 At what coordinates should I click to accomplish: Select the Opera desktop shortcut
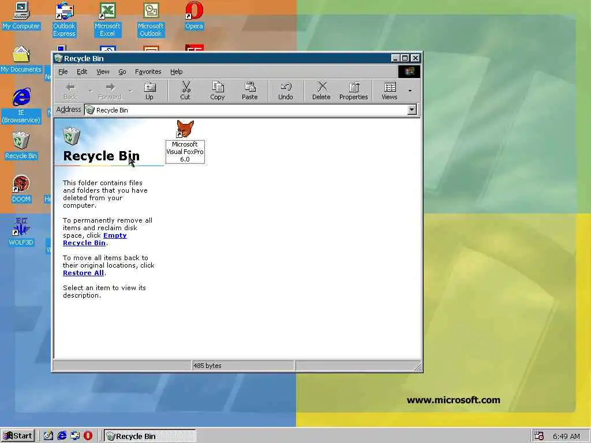(194, 16)
